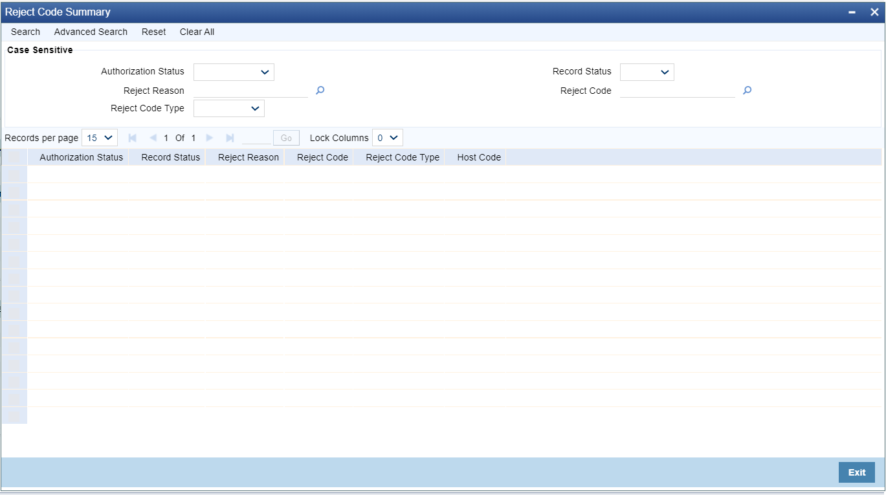This screenshot has width=886, height=495.
Task: Go to next page of records
Action: 210,138
